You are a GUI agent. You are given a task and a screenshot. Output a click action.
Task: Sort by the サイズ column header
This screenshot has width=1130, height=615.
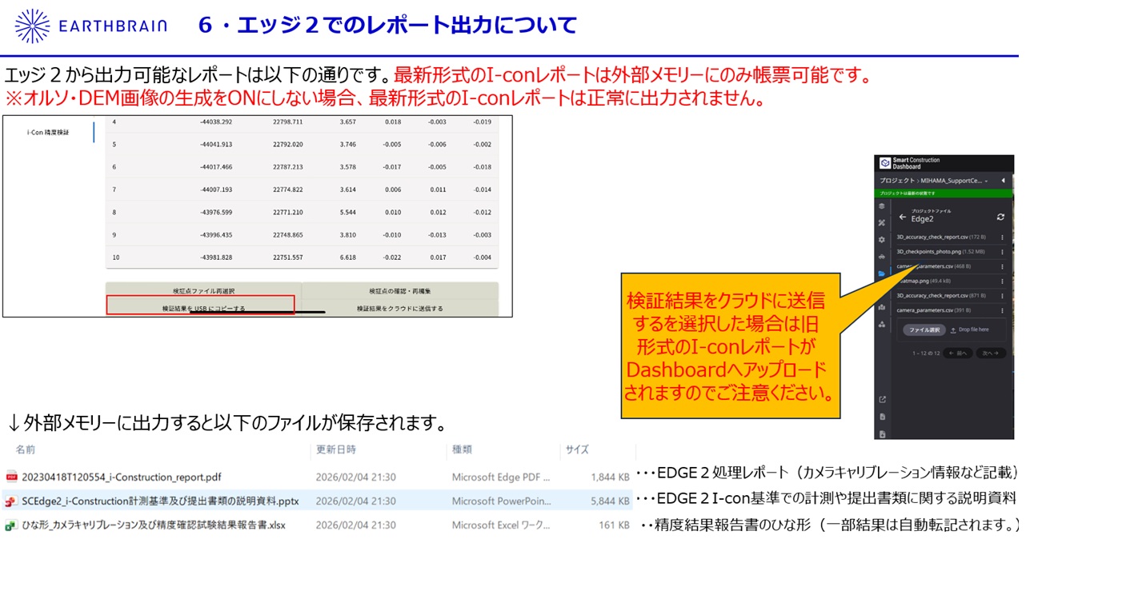[x=577, y=449]
